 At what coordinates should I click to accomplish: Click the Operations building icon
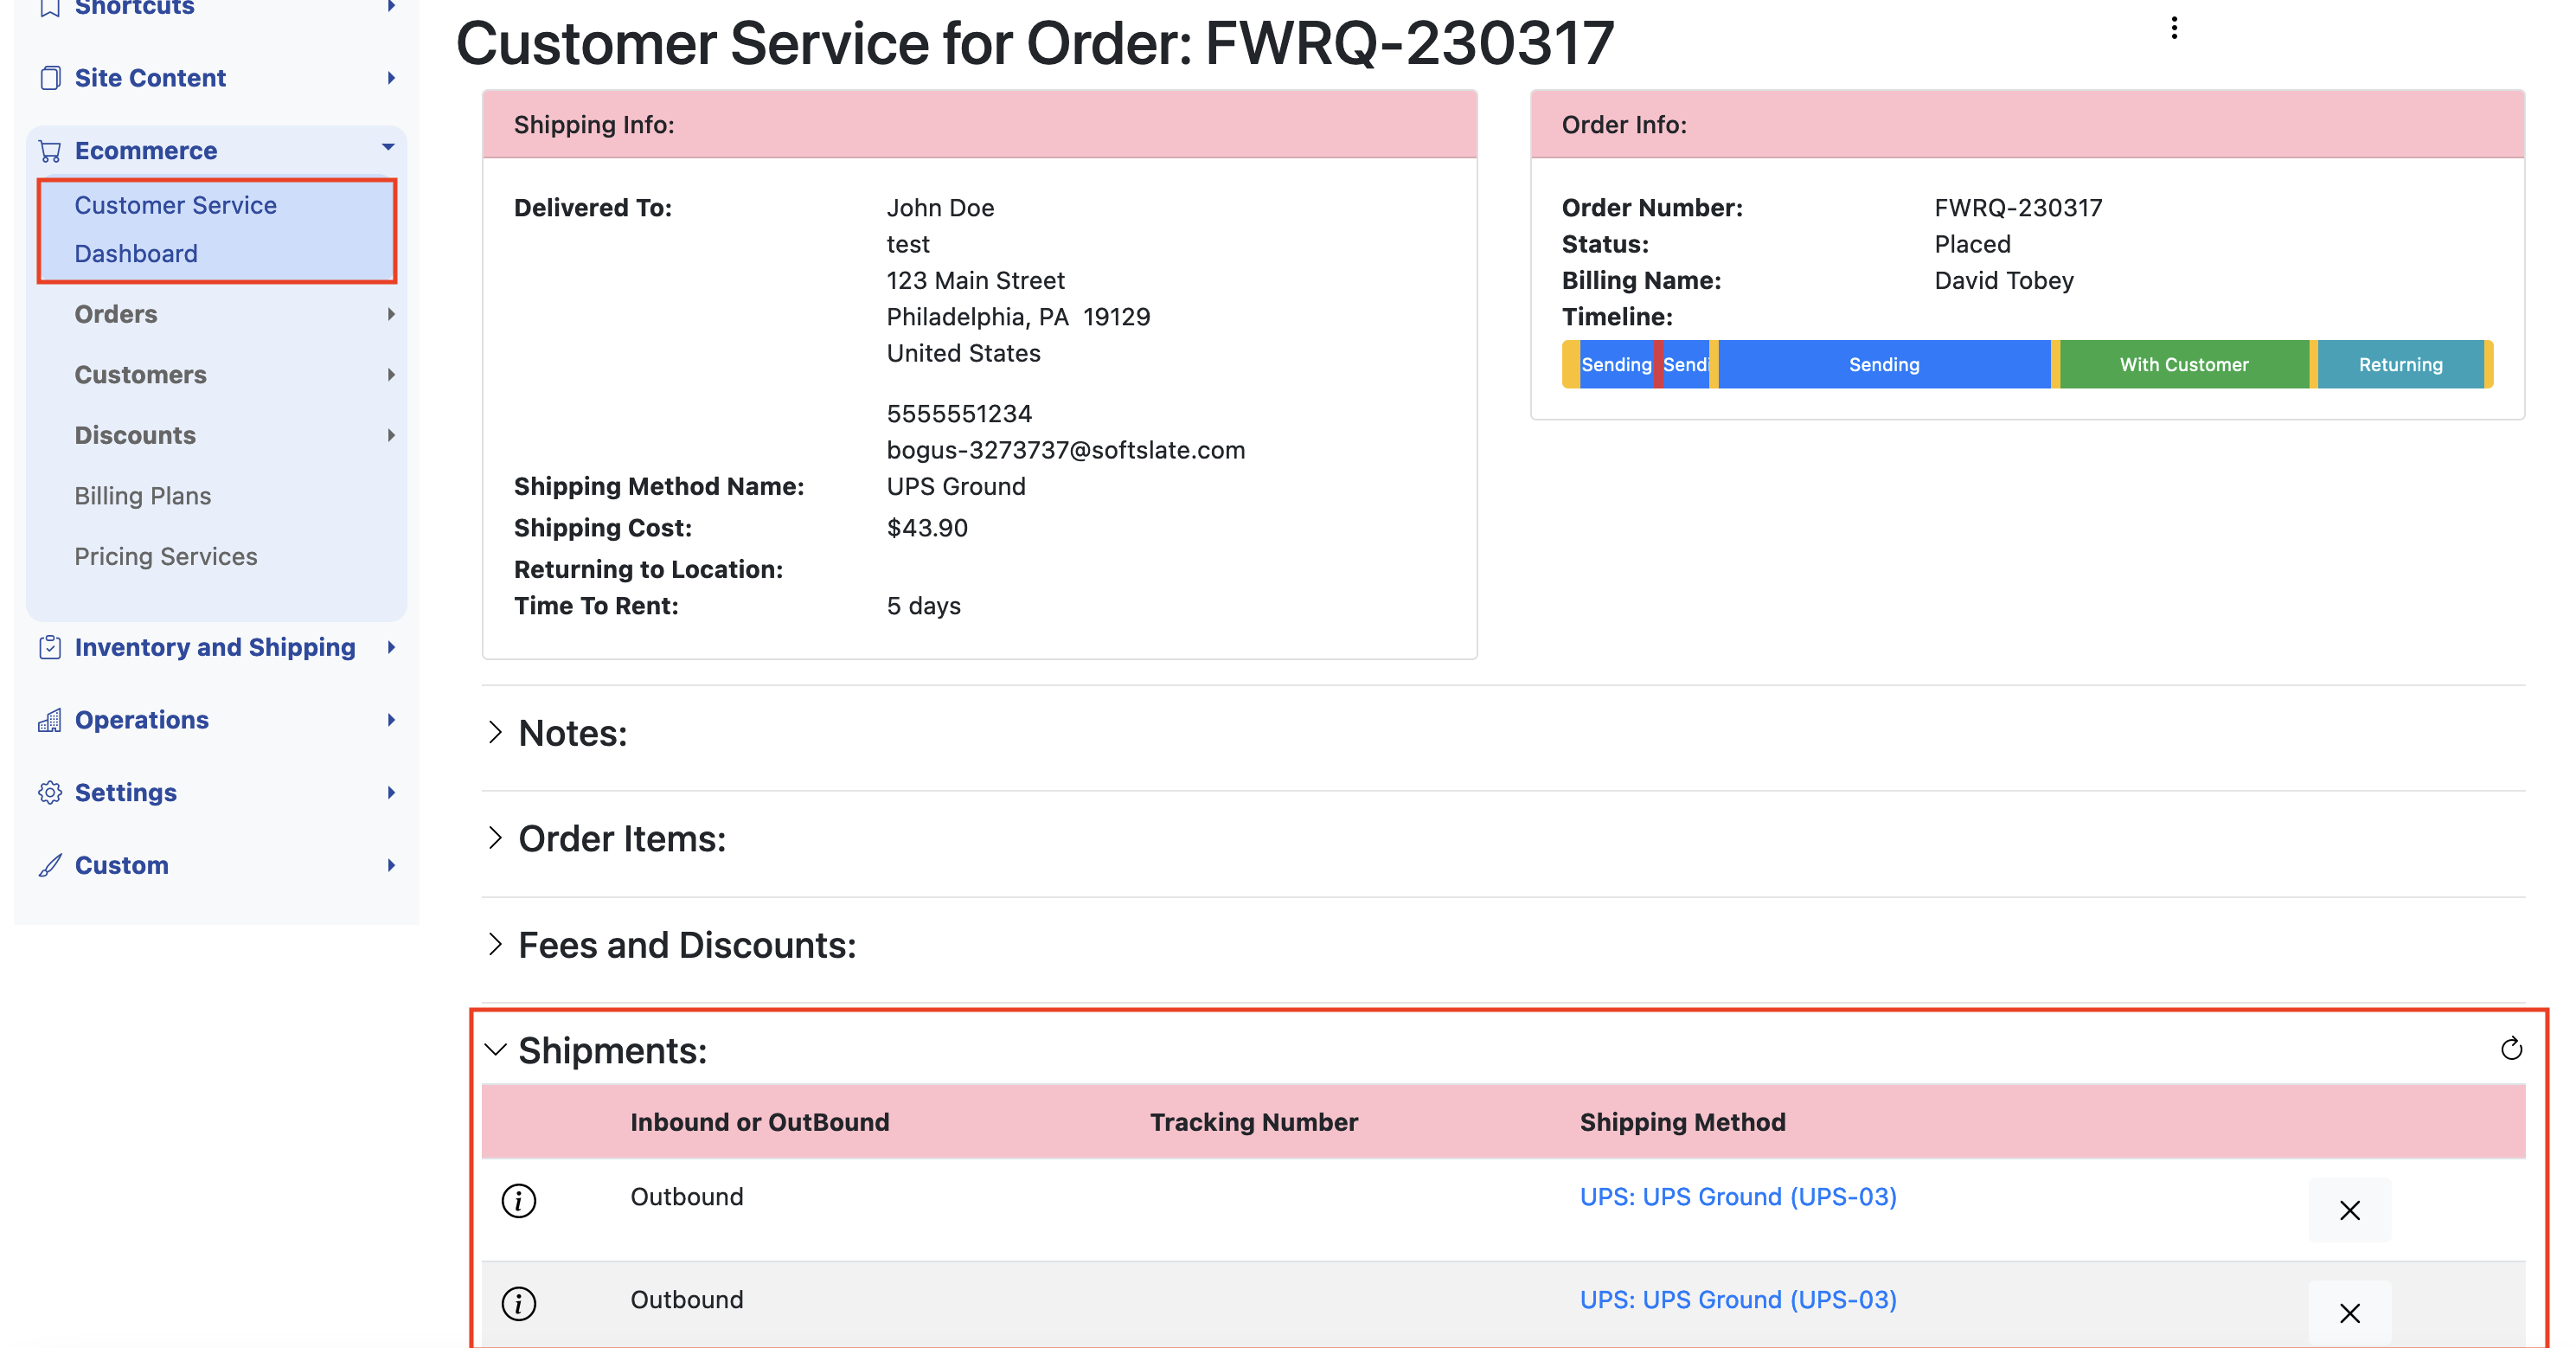(x=50, y=720)
